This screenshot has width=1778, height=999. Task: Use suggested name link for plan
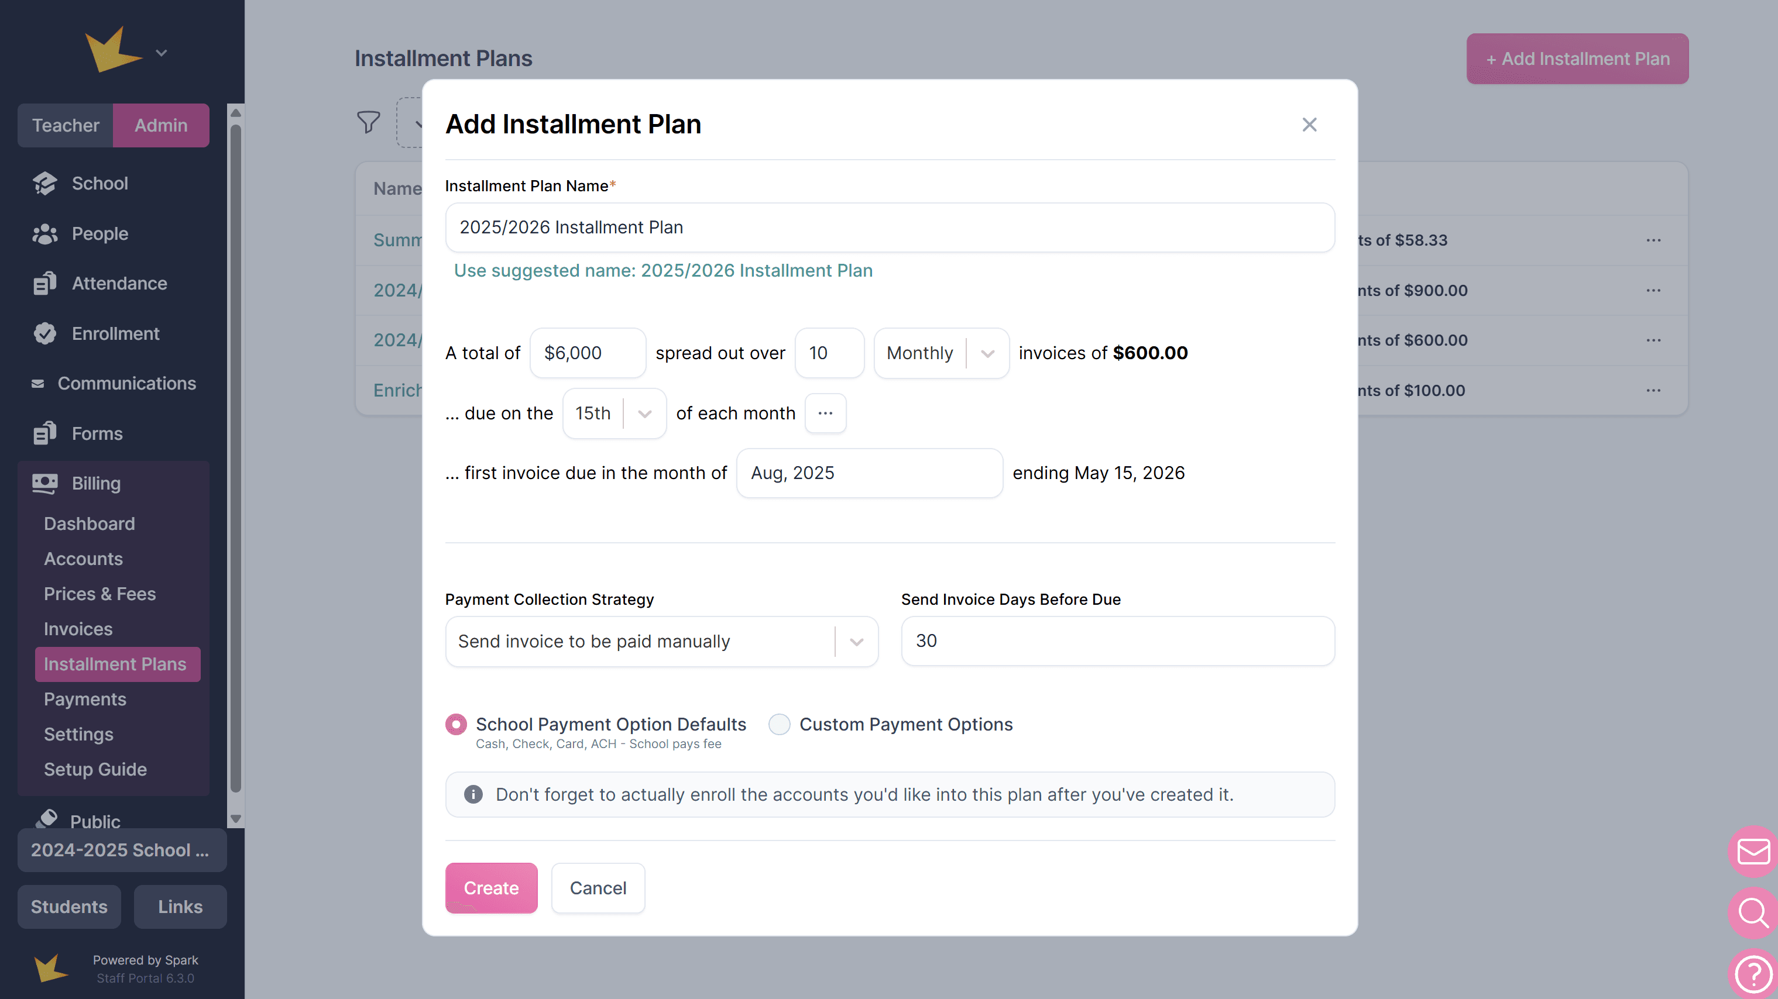coord(663,270)
